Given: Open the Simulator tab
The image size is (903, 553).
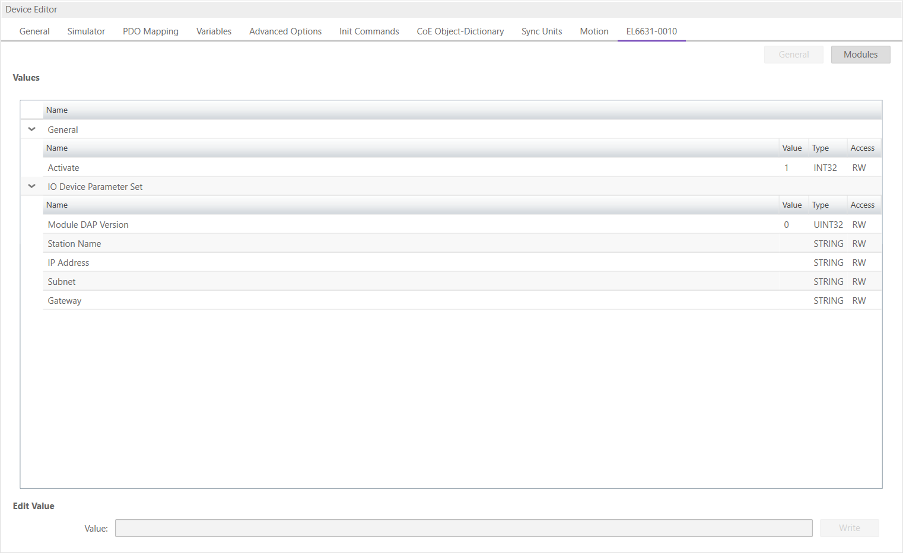Looking at the screenshot, I should point(86,31).
